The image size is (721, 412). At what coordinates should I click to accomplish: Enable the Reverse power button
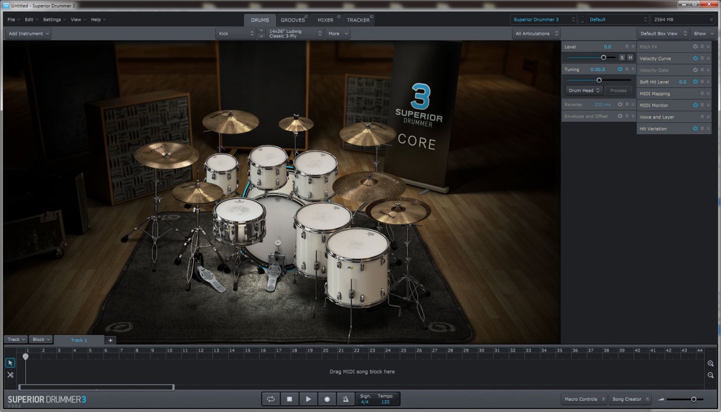(x=620, y=104)
